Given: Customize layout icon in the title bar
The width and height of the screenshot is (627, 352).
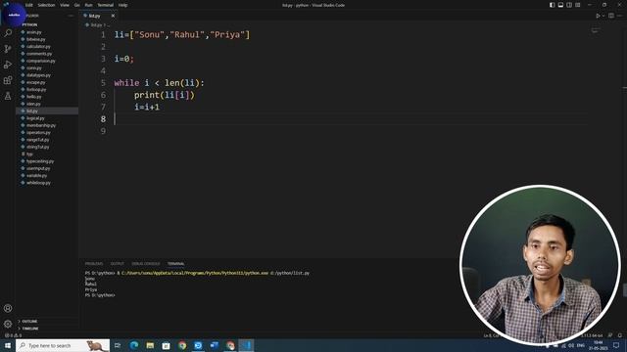Looking at the screenshot, I should point(578,5).
